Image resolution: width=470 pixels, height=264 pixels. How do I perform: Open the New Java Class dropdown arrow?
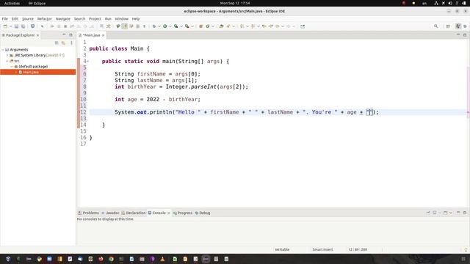[213, 26]
